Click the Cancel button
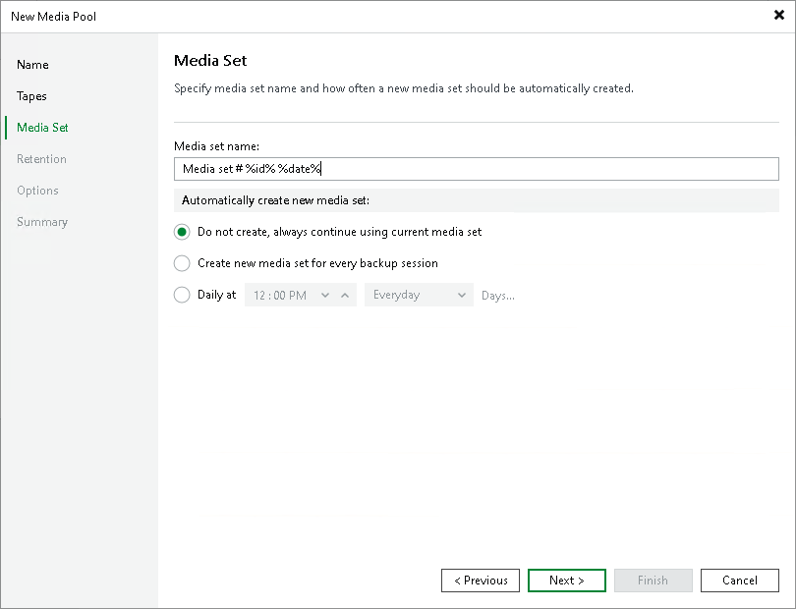This screenshot has height=609, width=796. click(740, 581)
